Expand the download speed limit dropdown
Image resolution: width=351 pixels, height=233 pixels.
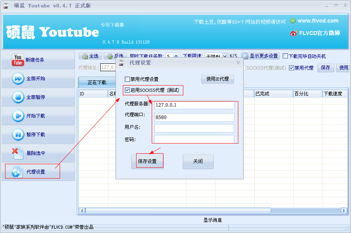(x=225, y=56)
